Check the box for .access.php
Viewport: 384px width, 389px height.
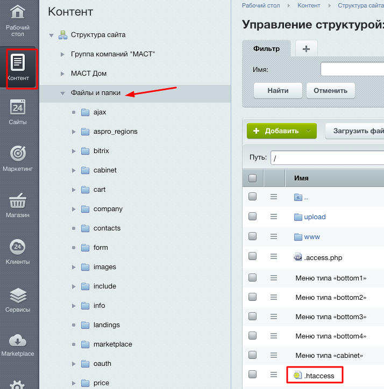(x=253, y=256)
